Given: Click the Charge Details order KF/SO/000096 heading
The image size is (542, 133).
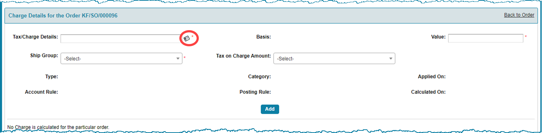Looking at the screenshot, I should point(63,16).
